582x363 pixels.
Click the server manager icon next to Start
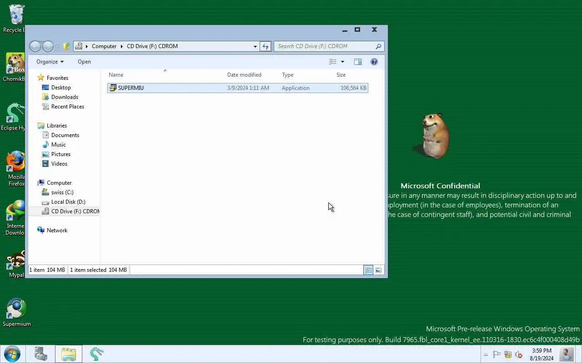pos(41,354)
